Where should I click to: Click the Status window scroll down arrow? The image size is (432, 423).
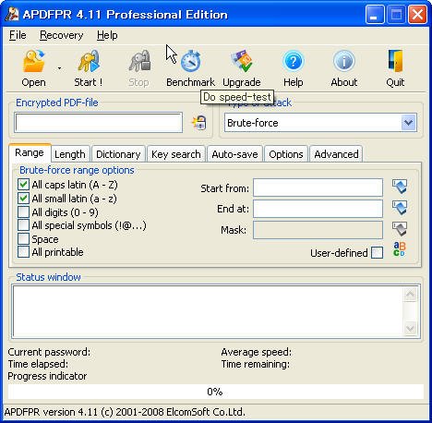coord(410,328)
